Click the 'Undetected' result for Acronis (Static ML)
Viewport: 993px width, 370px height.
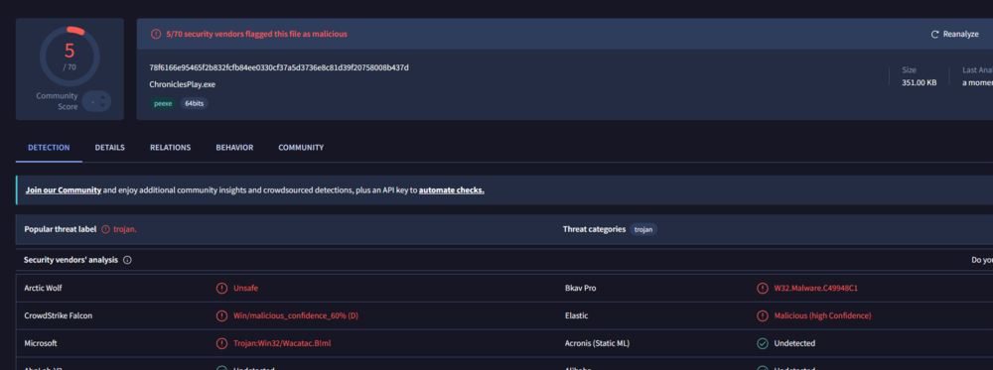pyautogui.click(x=794, y=343)
